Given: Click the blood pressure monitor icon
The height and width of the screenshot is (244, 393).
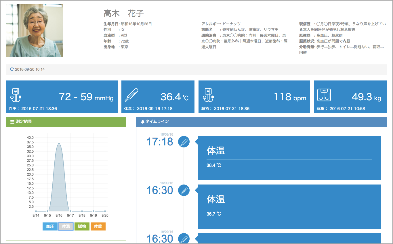Looking at the screenshot, I should click(16, 95).
